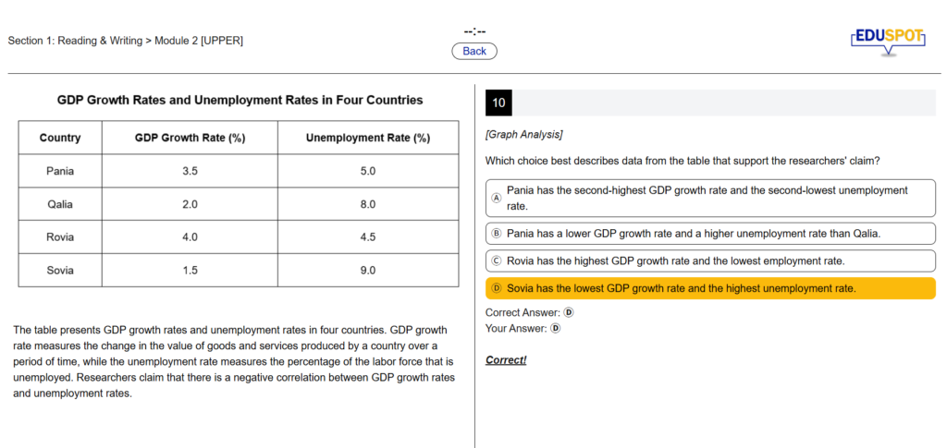Click the EDUSPOT logo
Image resolution: width=947 pixels, height=448 pixels.
[888, 41]
